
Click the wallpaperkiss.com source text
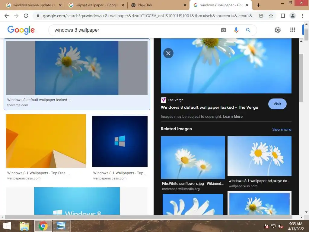coord(243,186)
